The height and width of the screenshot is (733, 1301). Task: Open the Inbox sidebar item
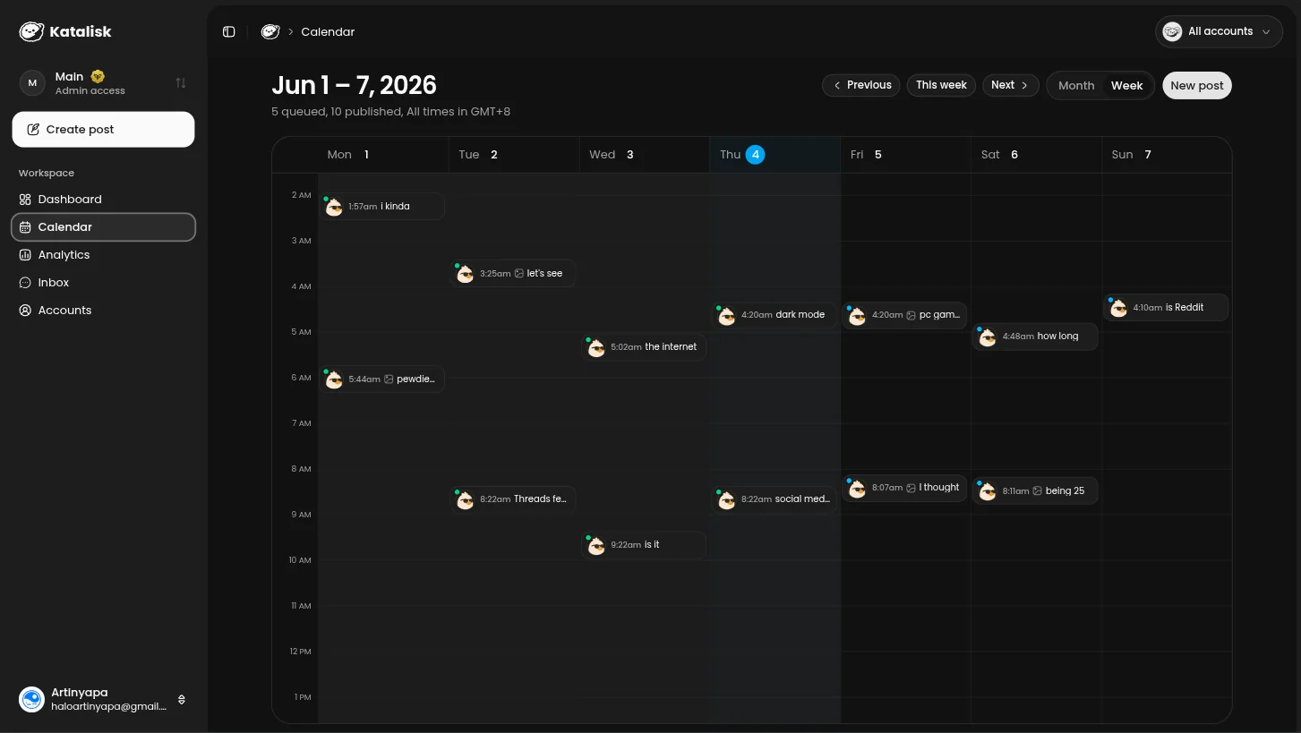(x=103, y=282)
